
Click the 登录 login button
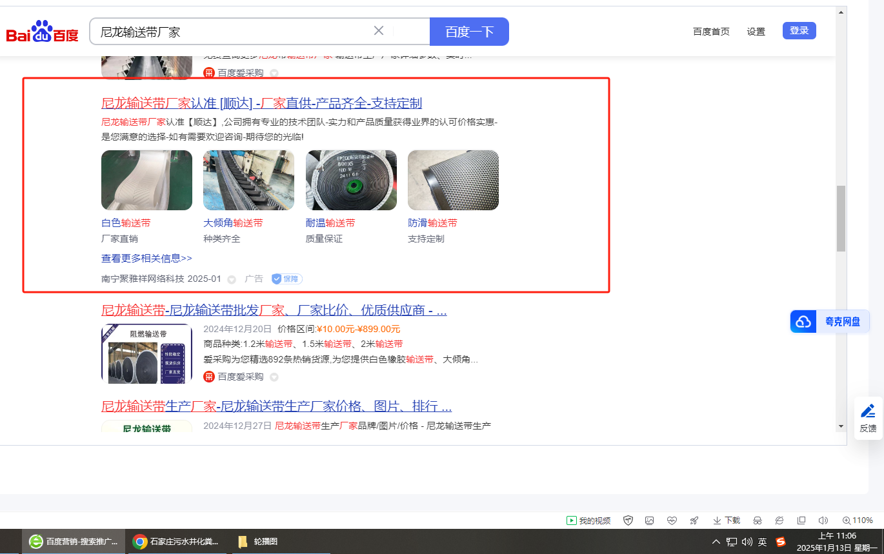point(799,30)
